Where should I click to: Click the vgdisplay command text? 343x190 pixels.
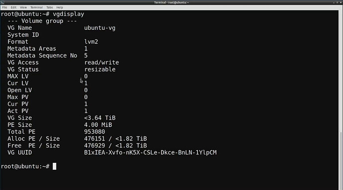pos(69,14)
